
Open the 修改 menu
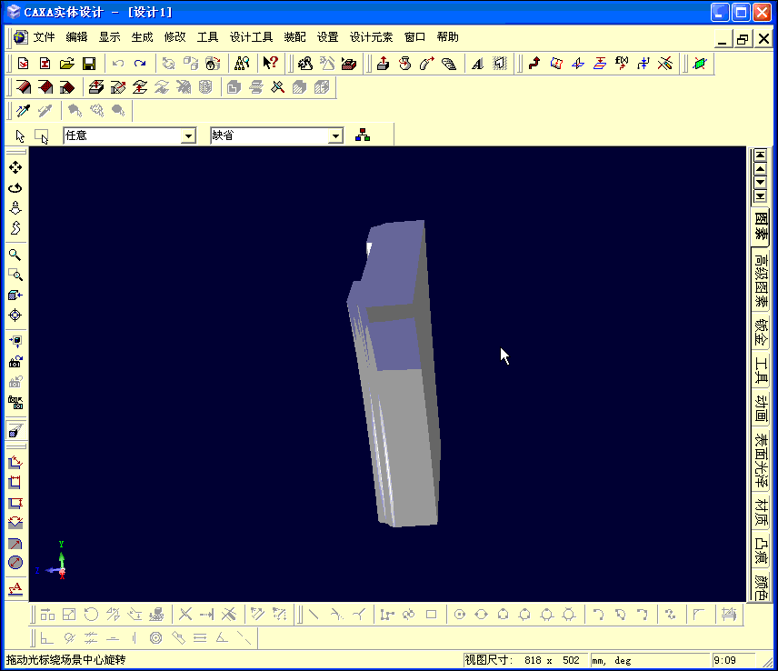[175, 37]
